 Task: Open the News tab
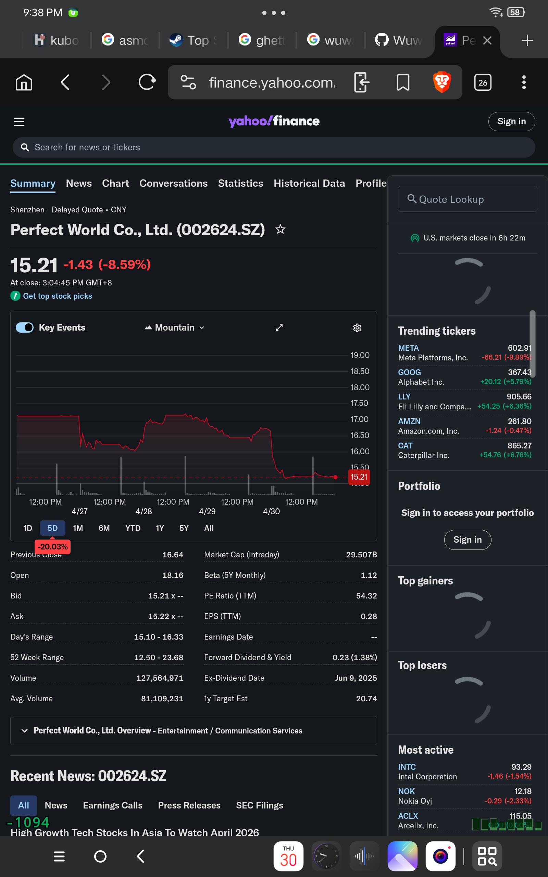pyautogui.click(x=79, y=183)
